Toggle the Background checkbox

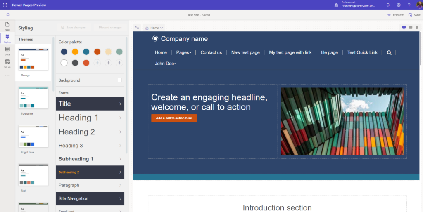click(x=119, y=80)
